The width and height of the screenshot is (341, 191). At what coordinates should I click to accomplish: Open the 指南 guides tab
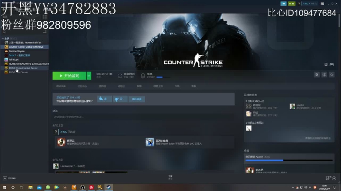[x=139, y=86]
